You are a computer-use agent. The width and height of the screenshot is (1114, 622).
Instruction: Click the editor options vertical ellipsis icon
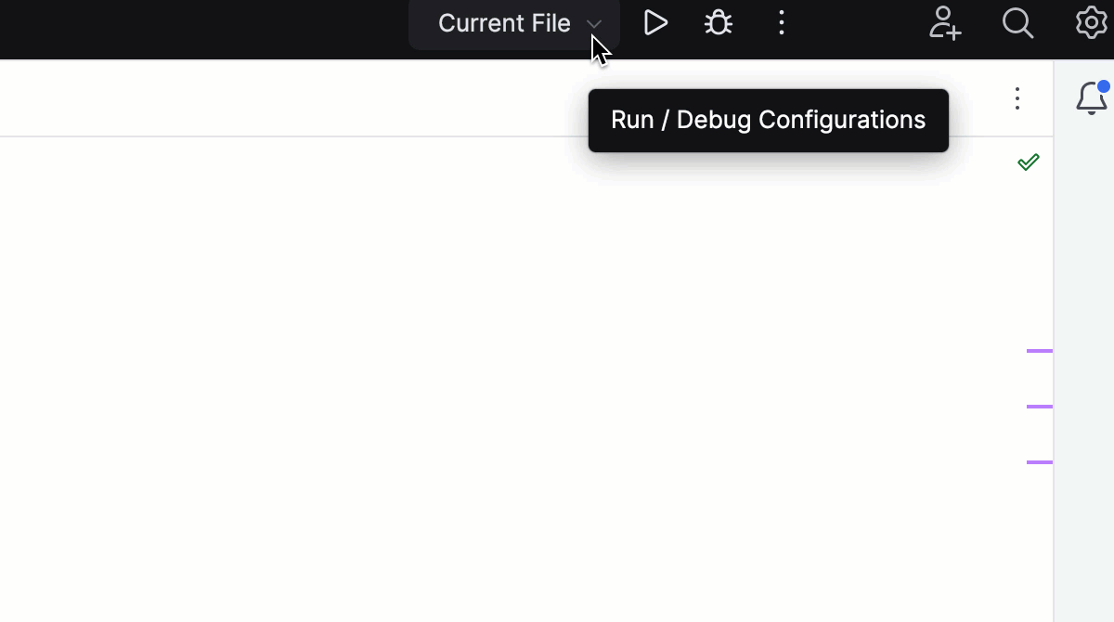tap(1017, 98)
